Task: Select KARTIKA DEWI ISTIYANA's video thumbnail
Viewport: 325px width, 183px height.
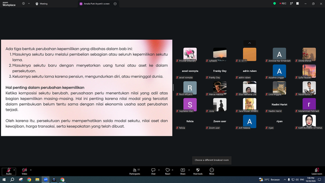Action: pos(309,121)
